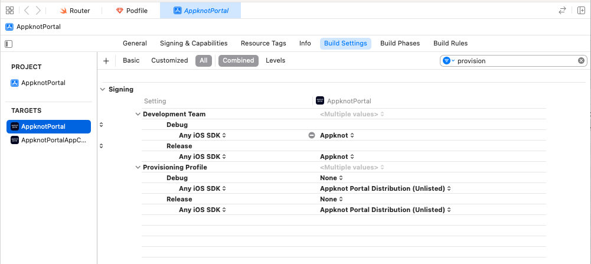591x264 pixels.
Task: Change Debug provisioning profile None value
Action: 331,178
